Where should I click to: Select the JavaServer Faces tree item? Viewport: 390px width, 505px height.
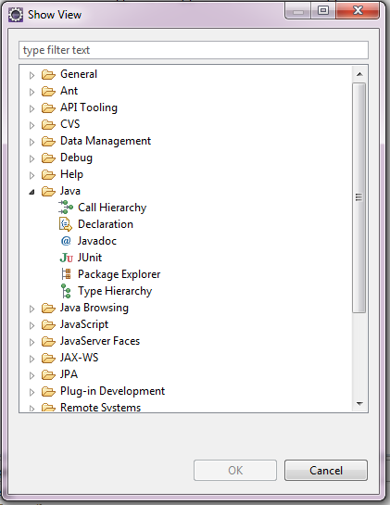[x=100, y=341]
